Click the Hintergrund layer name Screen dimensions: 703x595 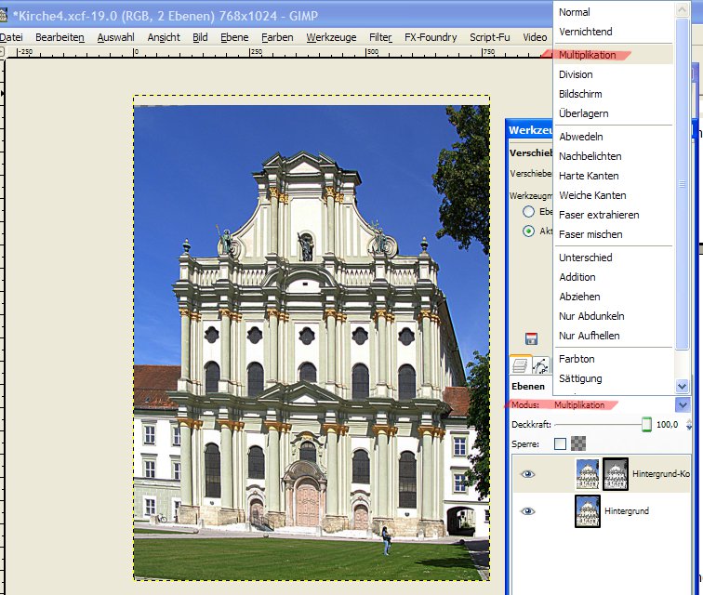tap(627, 511)
